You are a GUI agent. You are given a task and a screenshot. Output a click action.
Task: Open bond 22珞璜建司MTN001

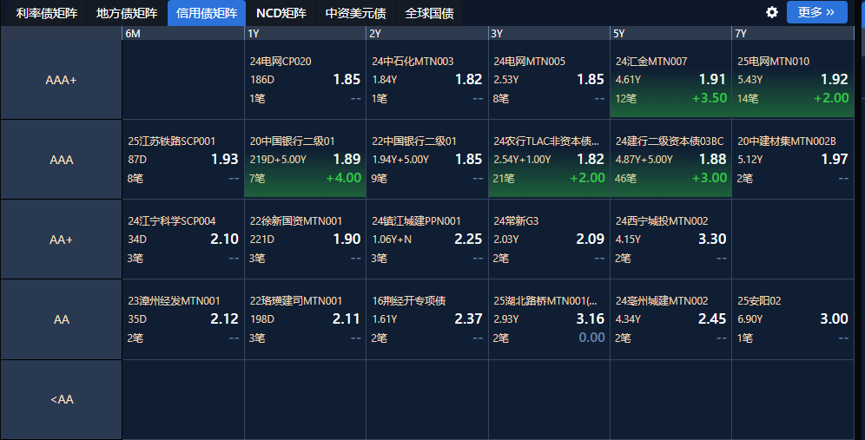[295, 301]
